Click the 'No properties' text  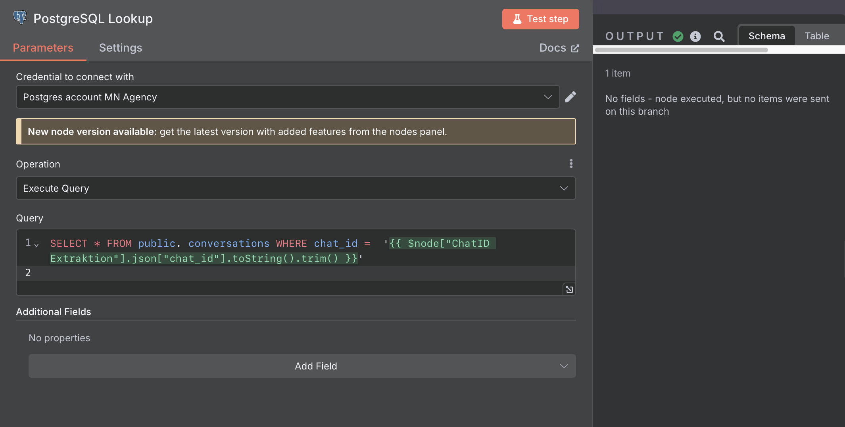click(60, 338)
